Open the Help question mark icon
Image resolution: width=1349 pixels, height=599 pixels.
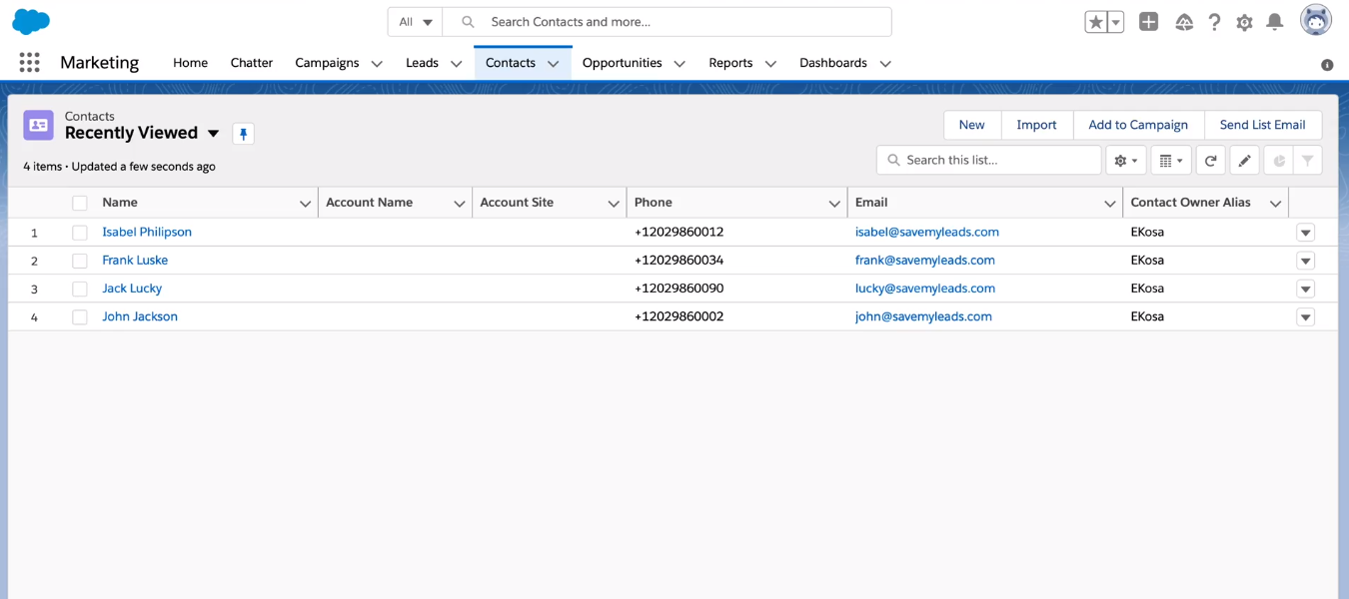[x=1214, y=22]
